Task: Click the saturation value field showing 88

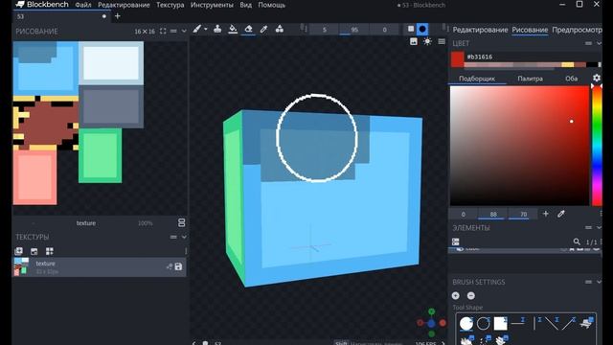Action: click(x=493, y=215)
